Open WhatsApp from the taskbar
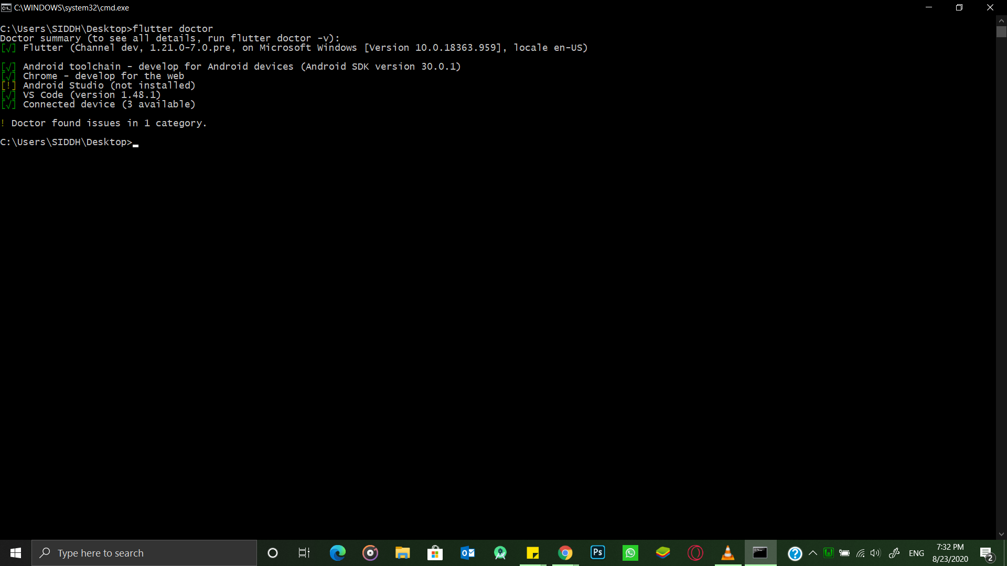Screen dimensions: 1007x566 (x=630, y=553)
